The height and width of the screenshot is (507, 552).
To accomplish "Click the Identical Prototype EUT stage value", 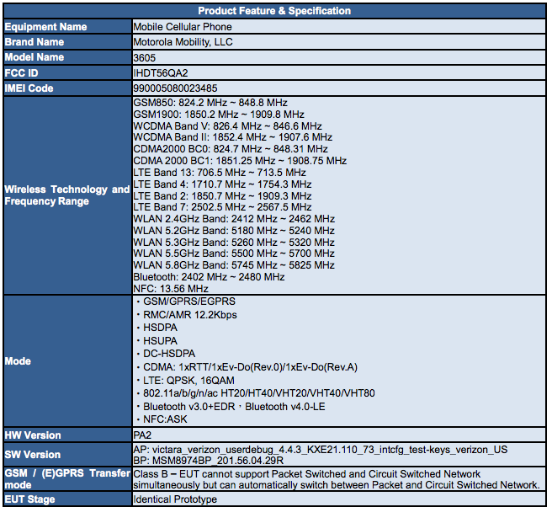I will click(x=175, y=499).
